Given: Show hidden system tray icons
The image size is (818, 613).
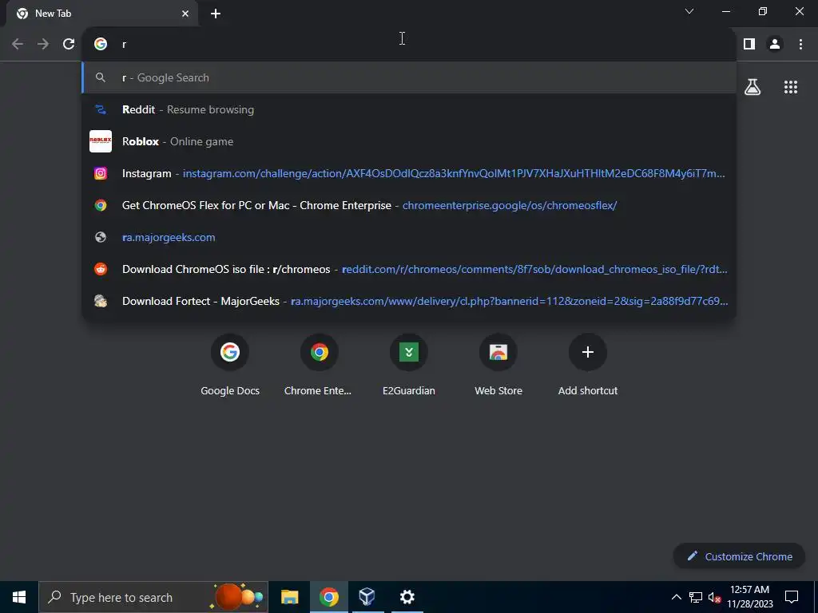Looking at the screenshot, I should coord(676,597).
